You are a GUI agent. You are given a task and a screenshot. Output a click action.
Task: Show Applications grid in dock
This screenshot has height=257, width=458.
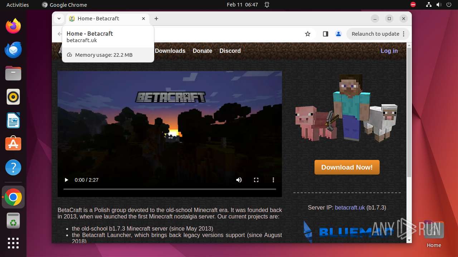click(13, 243)
